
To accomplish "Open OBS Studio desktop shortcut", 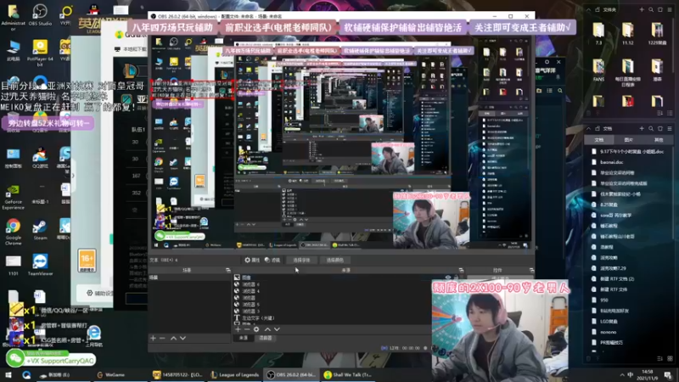I will click(x=40, y=15).
